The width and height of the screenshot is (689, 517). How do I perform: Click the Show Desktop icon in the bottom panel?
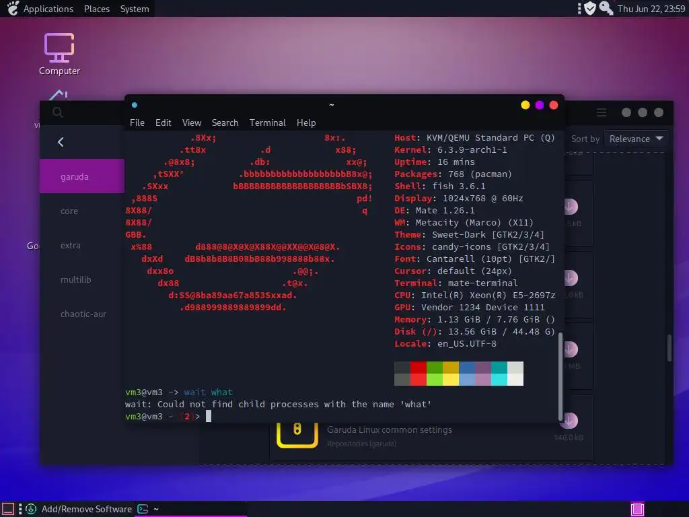click(8, 509)
